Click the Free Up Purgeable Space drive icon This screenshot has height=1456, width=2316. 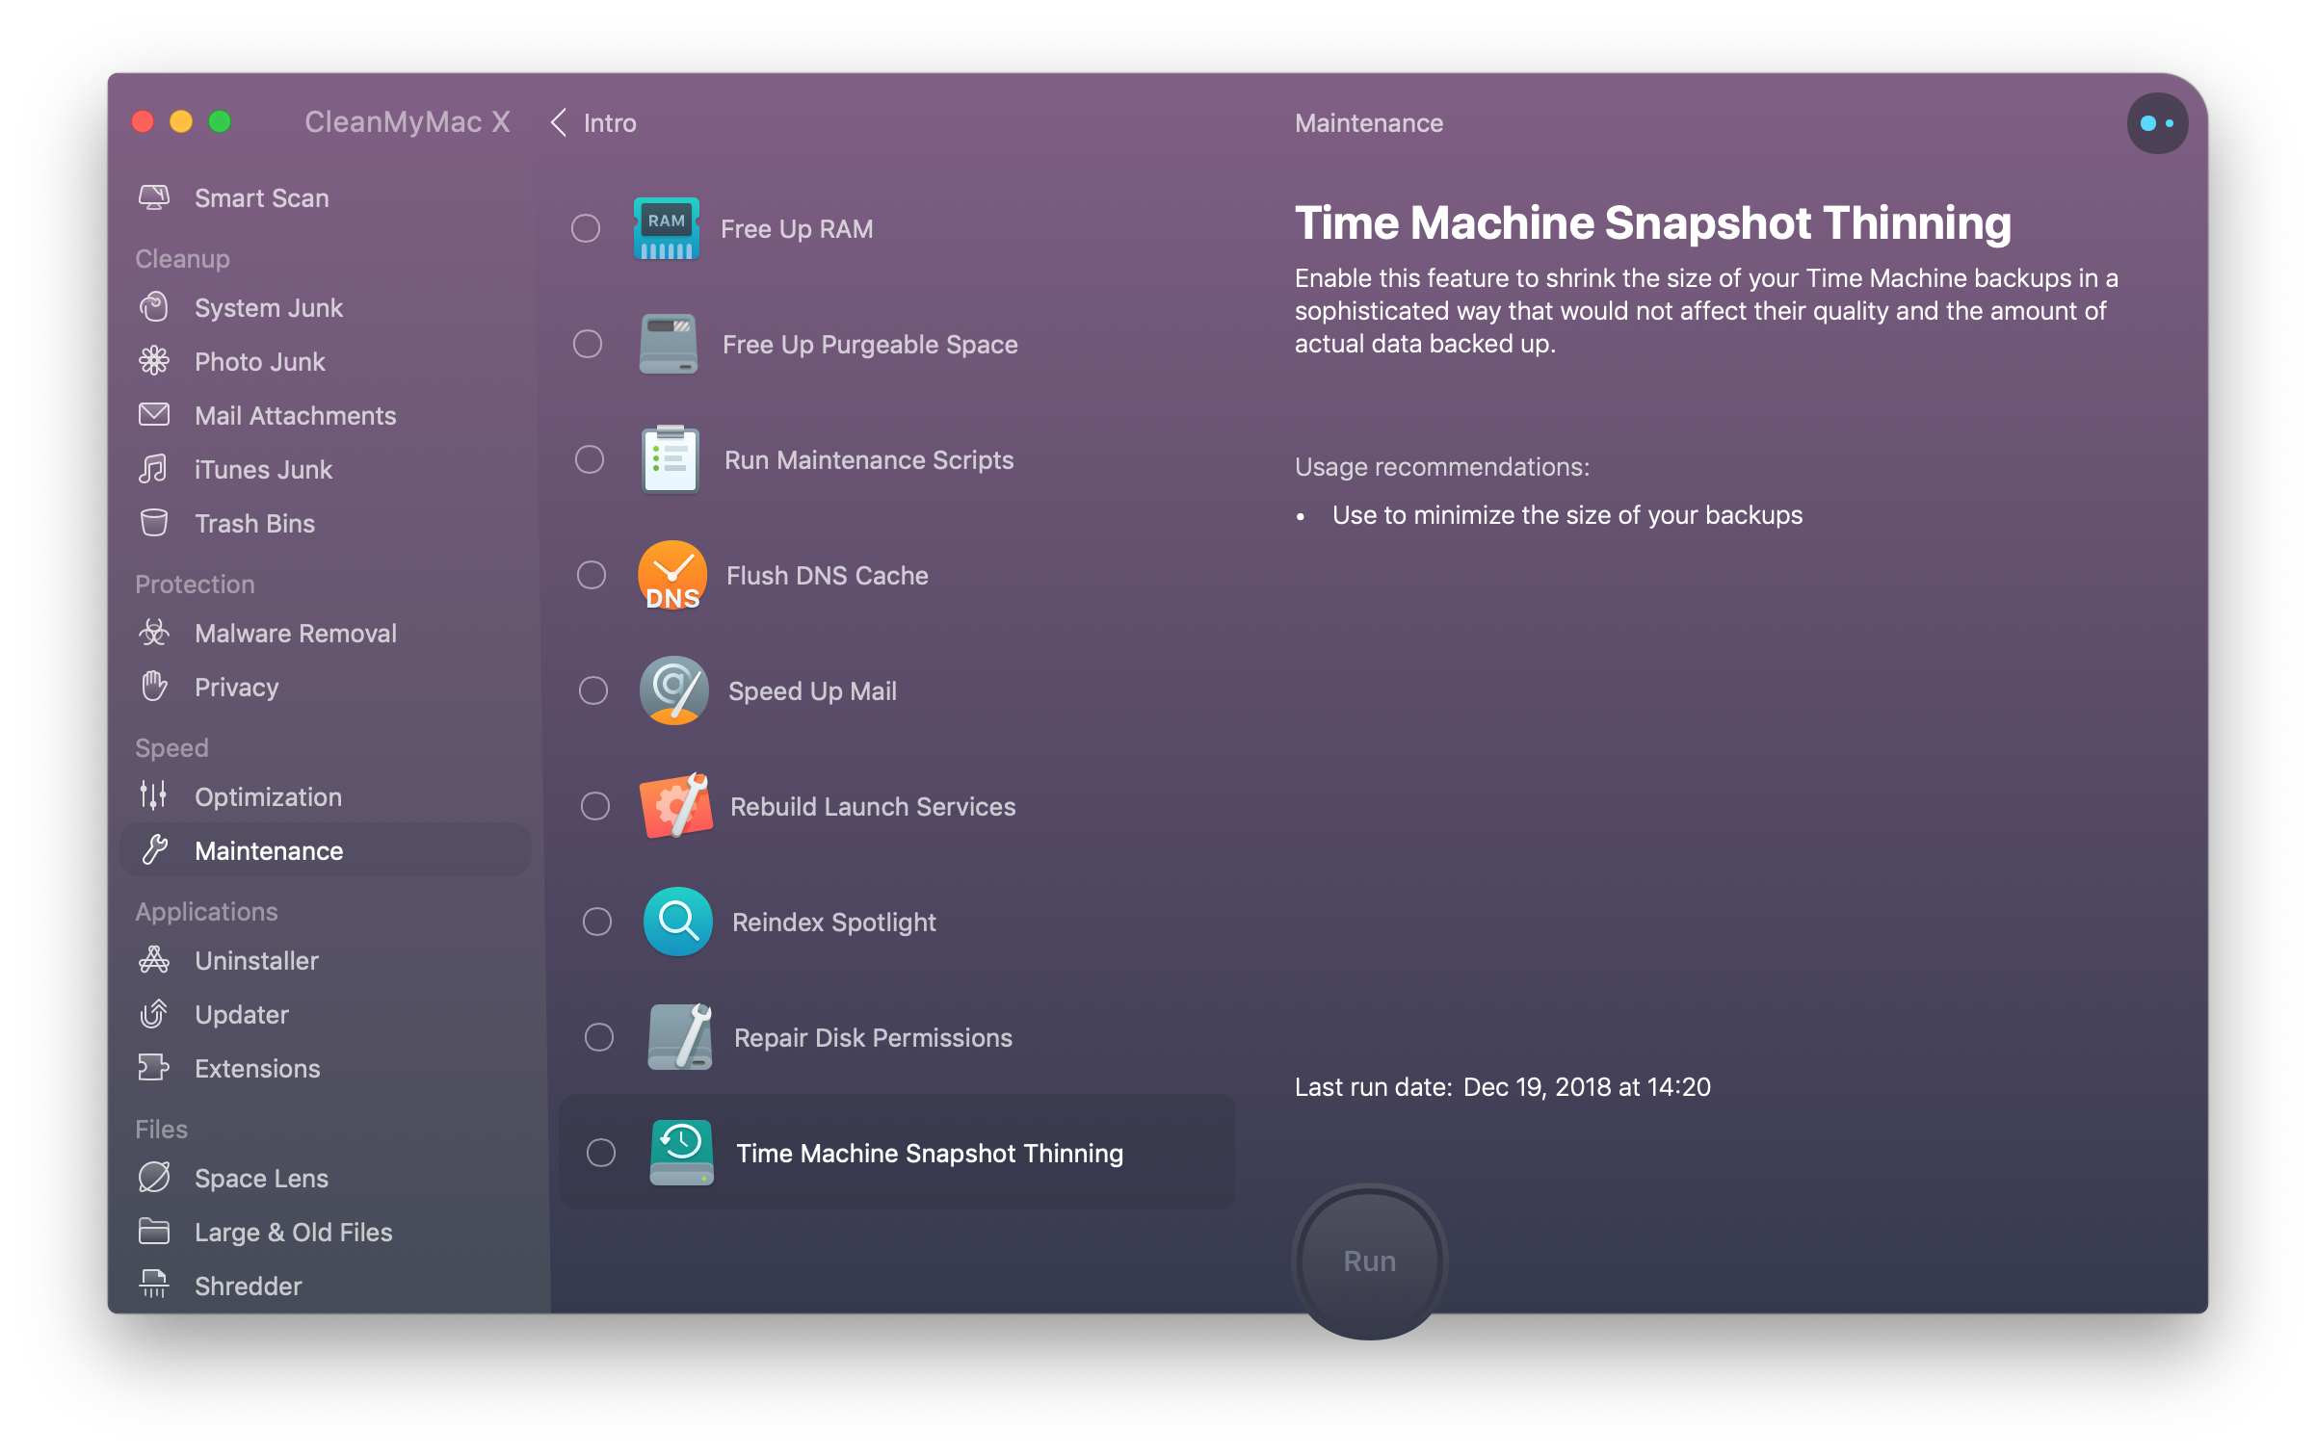click(x=668, y=344)
